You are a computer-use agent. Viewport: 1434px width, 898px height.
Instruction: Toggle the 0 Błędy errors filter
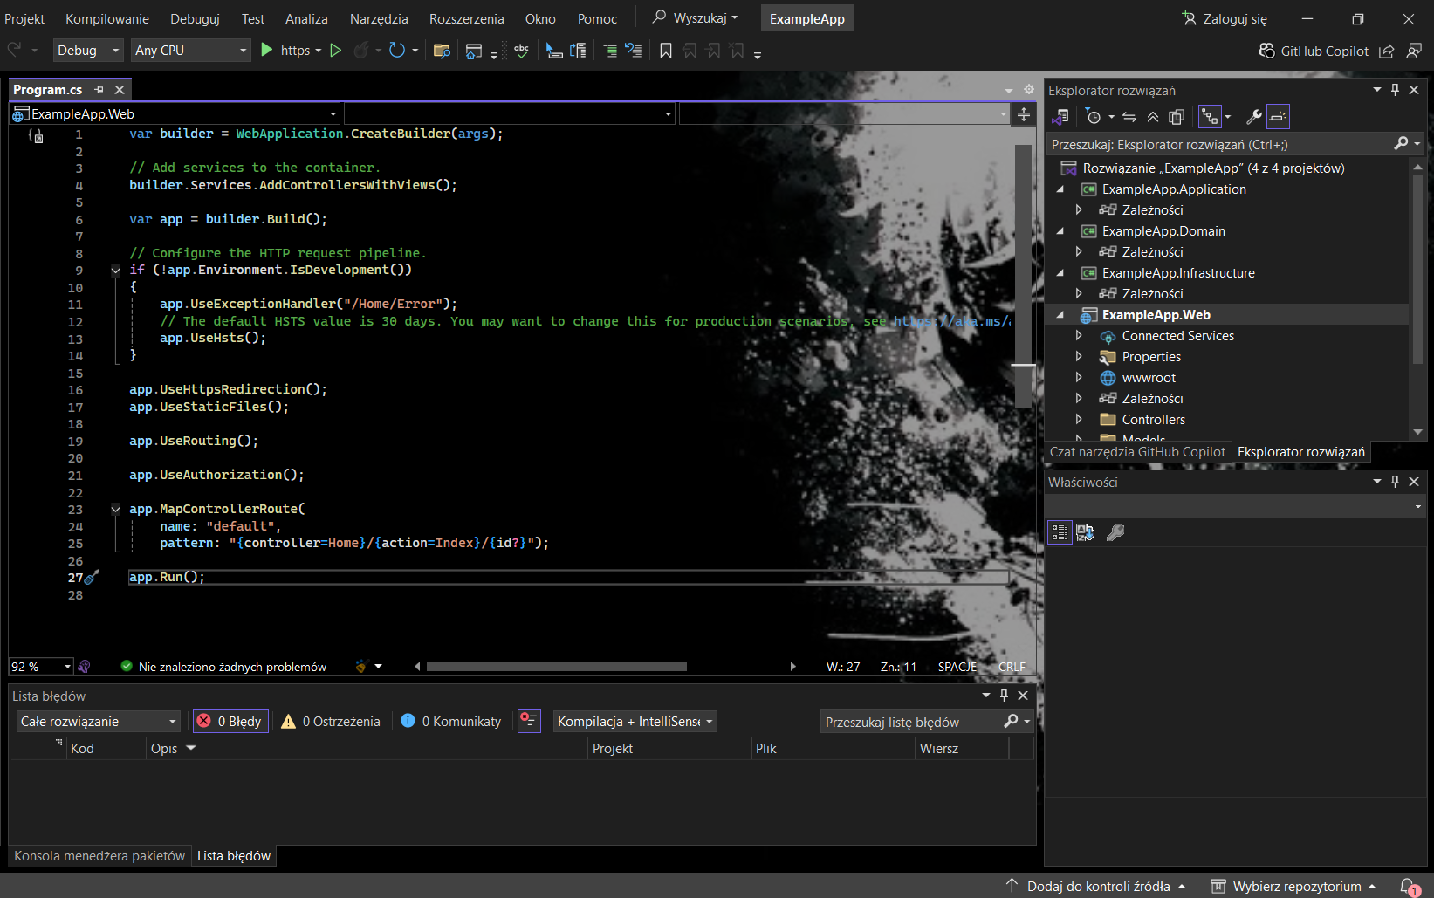(230, 722)
